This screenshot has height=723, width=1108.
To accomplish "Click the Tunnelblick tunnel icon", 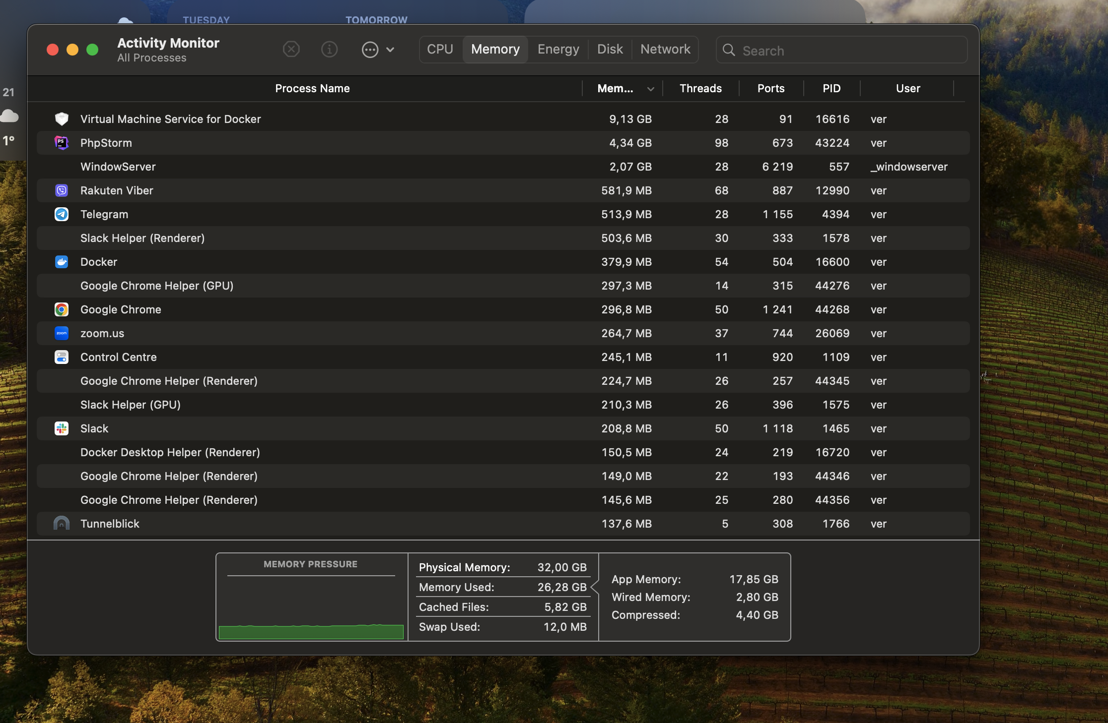I will click(61, 524).
